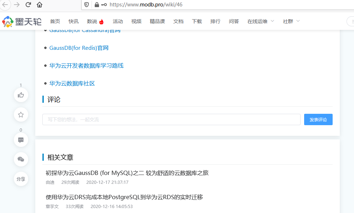354x213 pixels.
Task: Click the 相关文章 section heading
Action: 60,157
